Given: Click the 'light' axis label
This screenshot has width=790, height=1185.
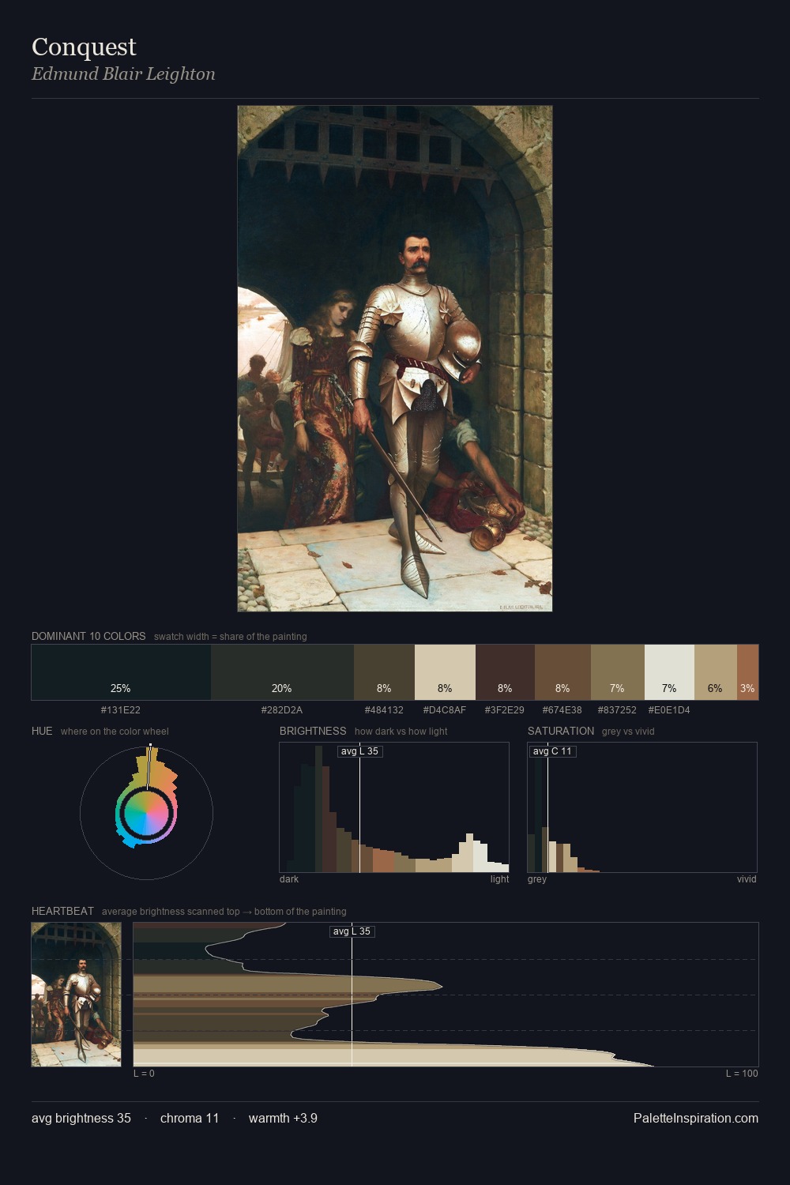Looking at the screenshot, I should (500, 879).
